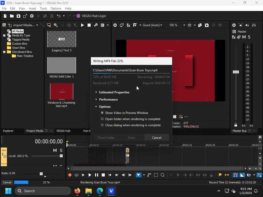Toggle Loop Playback in transport bar
The height and width of the screenshot is (197, 263).
point(77,175)
